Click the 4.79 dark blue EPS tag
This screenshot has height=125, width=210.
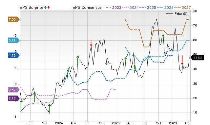click(x=14, y=55)
